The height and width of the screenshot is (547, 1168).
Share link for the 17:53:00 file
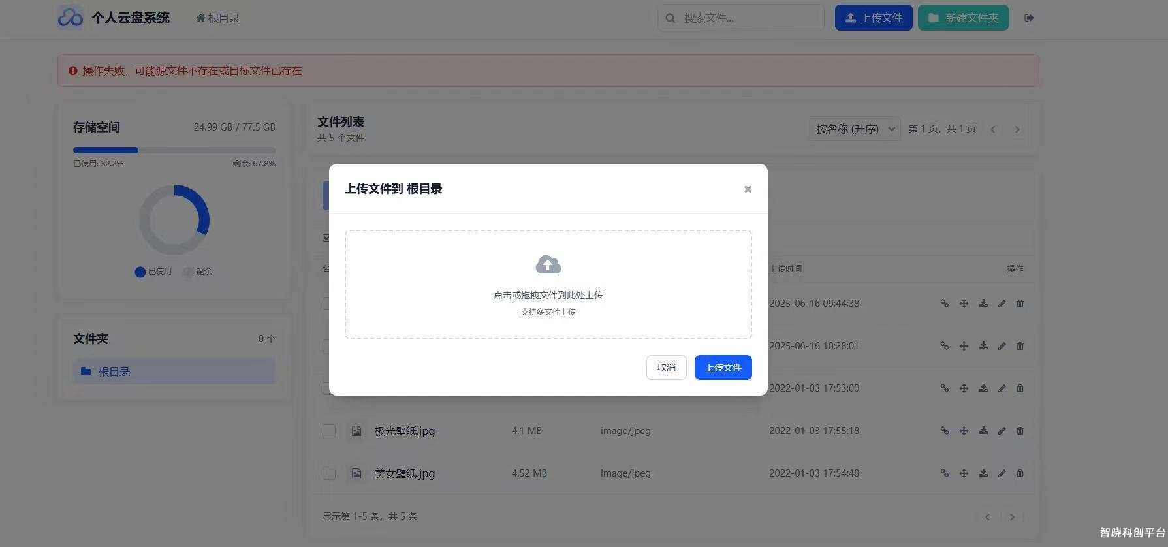pyautogui.click(x=944, y=388)
